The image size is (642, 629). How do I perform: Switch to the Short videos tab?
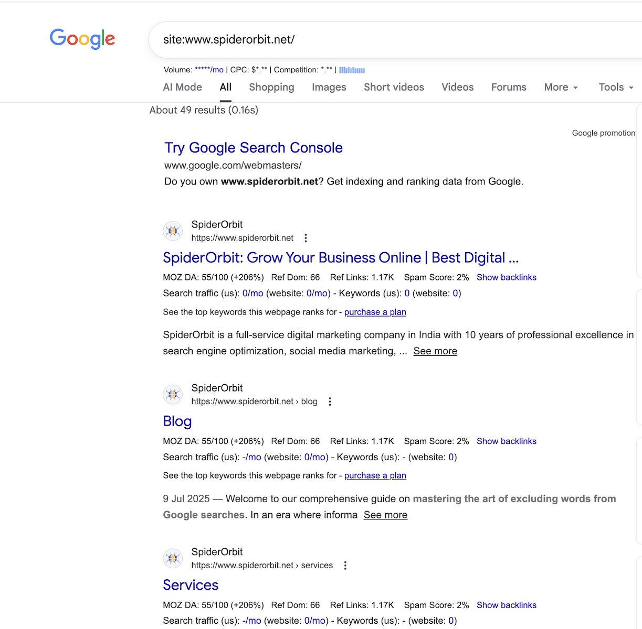(394, 87)
